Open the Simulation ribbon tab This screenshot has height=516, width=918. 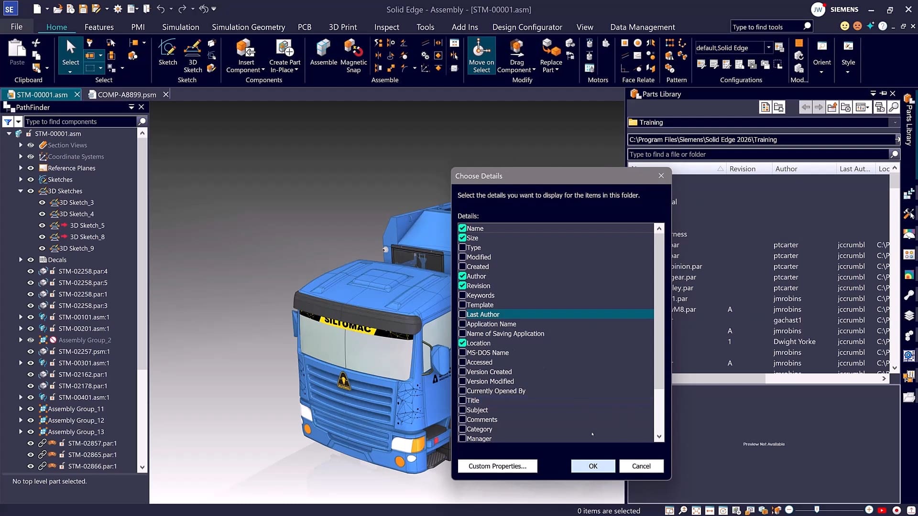[x=180, y=27]
